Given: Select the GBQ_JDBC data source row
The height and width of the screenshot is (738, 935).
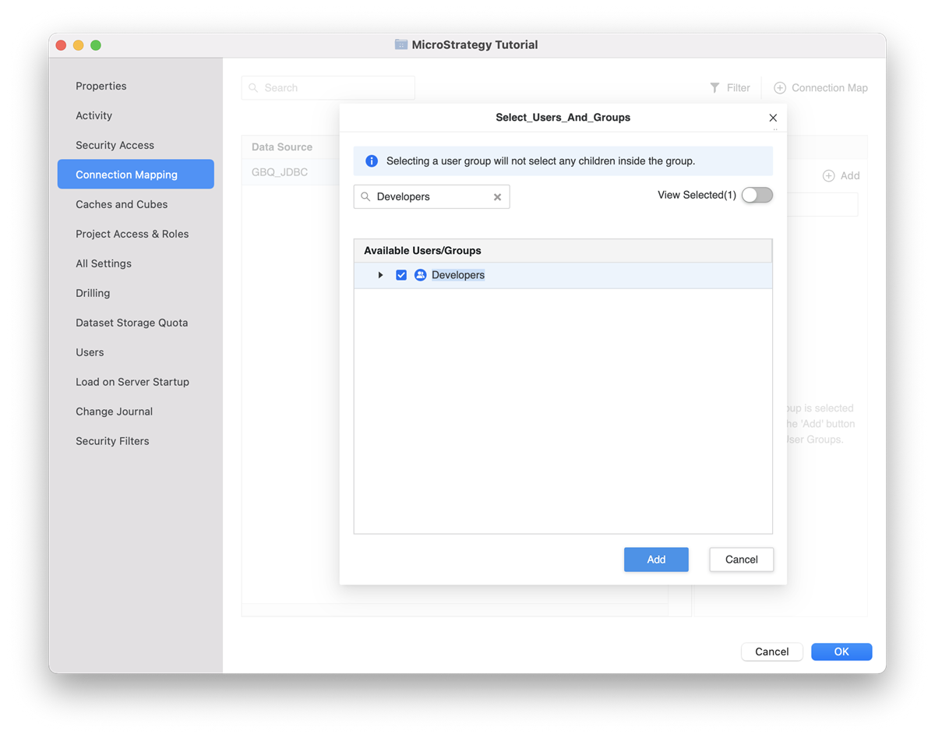Looking at the screenshot, I should [x=280, y=172].
